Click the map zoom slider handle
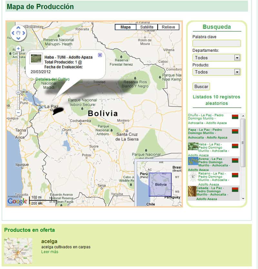The image size is (258, 269). [x=18, y=92]
